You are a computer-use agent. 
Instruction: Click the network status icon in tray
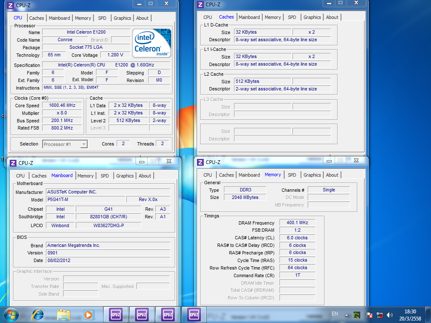click(380, 315)
